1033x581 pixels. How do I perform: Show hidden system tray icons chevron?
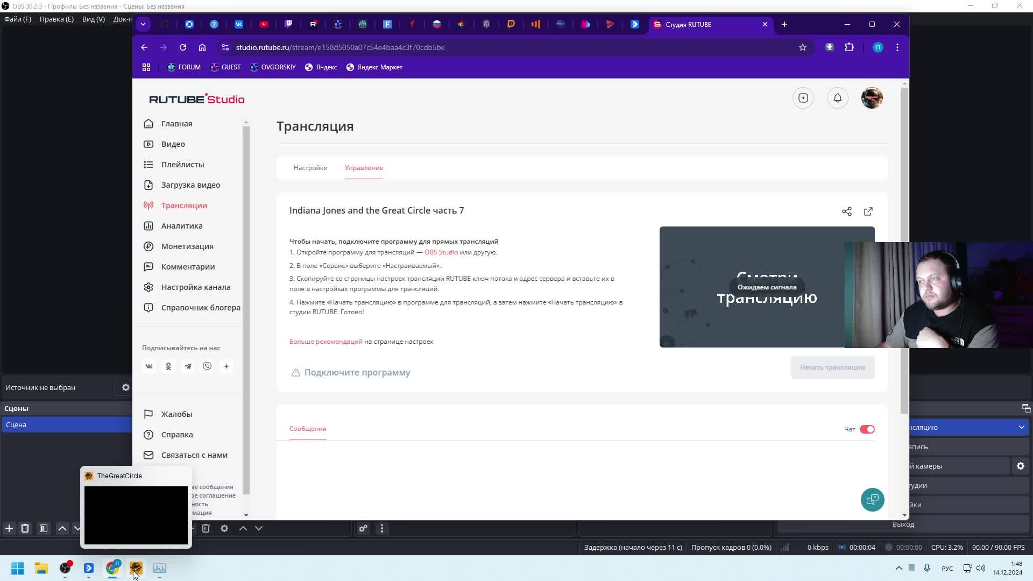pos(898,568)
